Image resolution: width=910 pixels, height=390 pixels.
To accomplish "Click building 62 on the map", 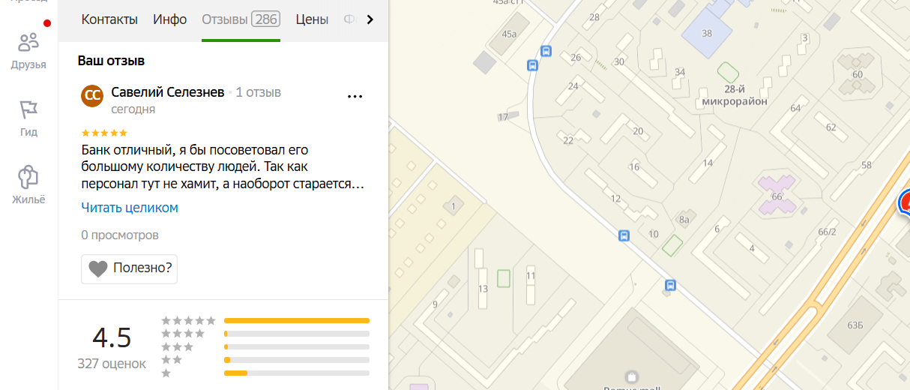I will click(831, 127).
